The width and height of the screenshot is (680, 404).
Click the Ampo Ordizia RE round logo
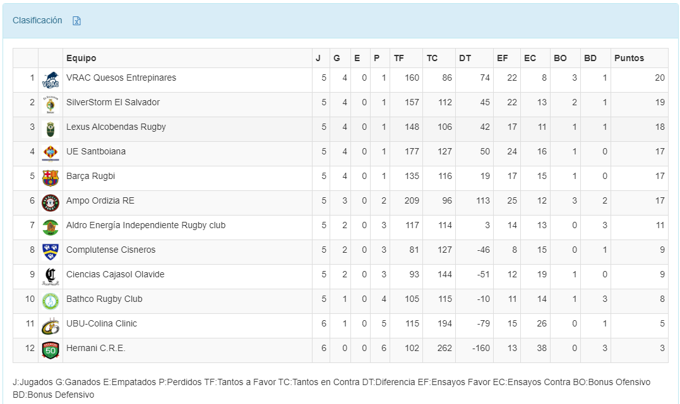[x=51, y=203]
